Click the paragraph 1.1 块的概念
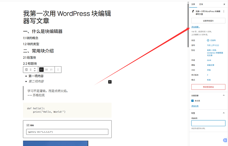The image size is (228, 146). coord(31,38)
